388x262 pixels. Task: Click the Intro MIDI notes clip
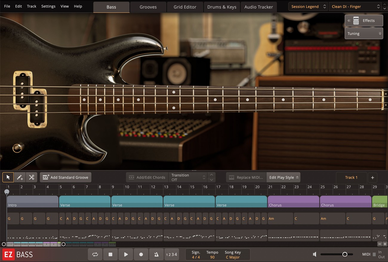(x=33, y=235)
